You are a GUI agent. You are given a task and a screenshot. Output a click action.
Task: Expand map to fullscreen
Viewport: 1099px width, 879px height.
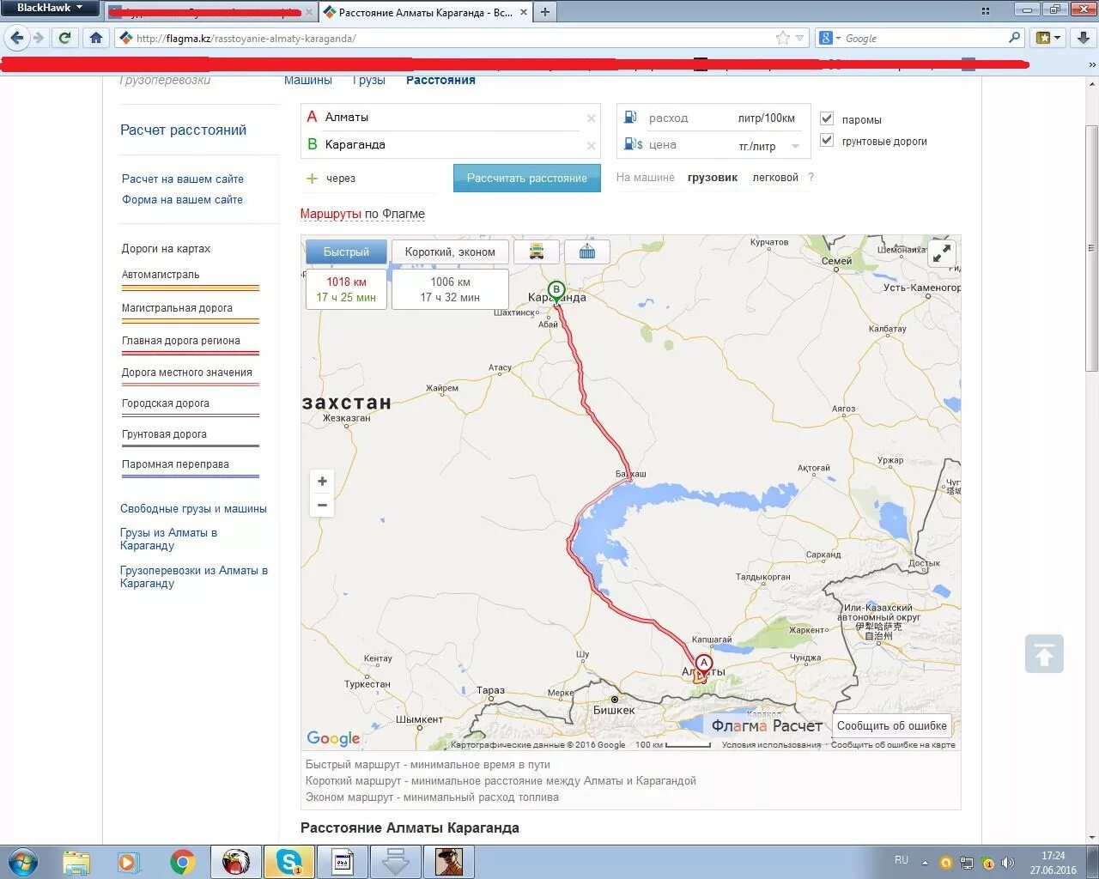point(942,253)
